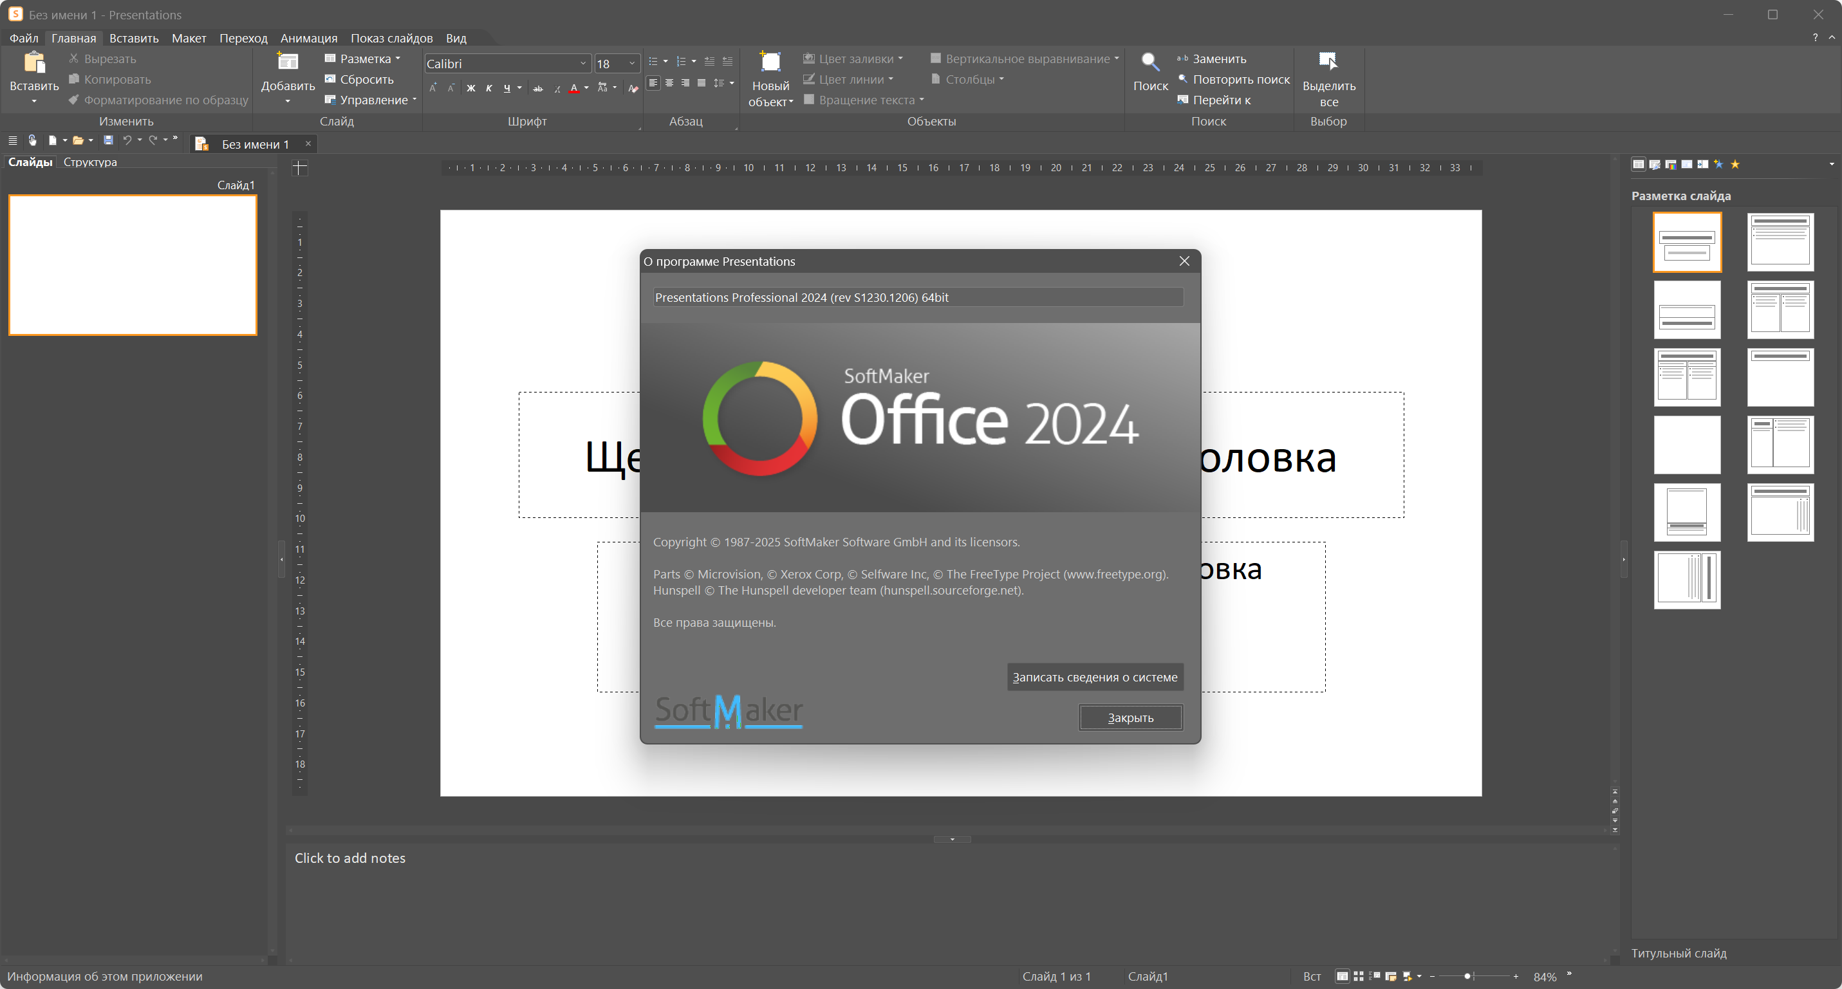Click the Search magnifier icon

1150,63
